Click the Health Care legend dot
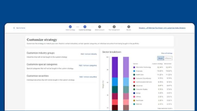 click(134, 75)
